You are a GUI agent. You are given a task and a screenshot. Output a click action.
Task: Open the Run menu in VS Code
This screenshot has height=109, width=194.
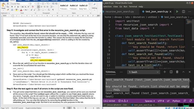coord(125,7)
